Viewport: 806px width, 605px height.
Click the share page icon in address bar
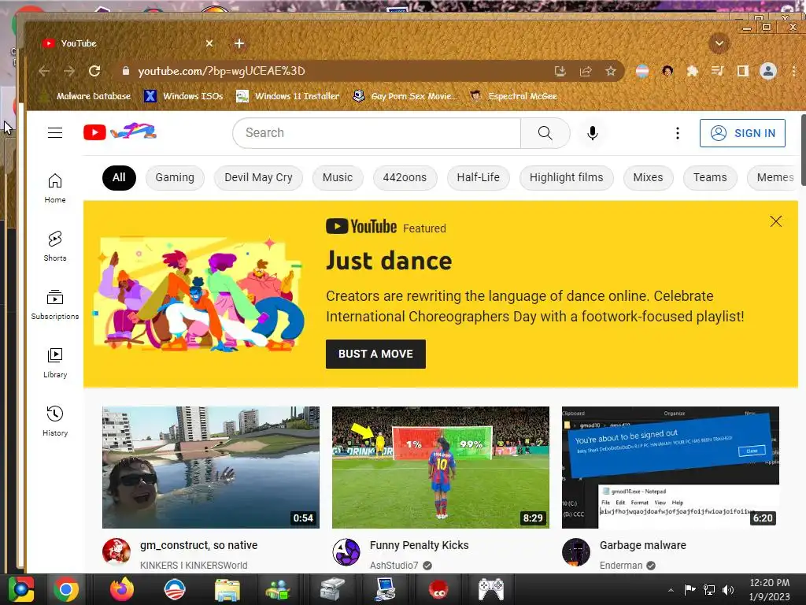tap(586, 71)
